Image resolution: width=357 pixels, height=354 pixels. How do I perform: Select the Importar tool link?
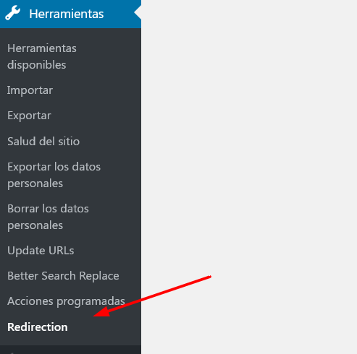click(x=30, y=90)
